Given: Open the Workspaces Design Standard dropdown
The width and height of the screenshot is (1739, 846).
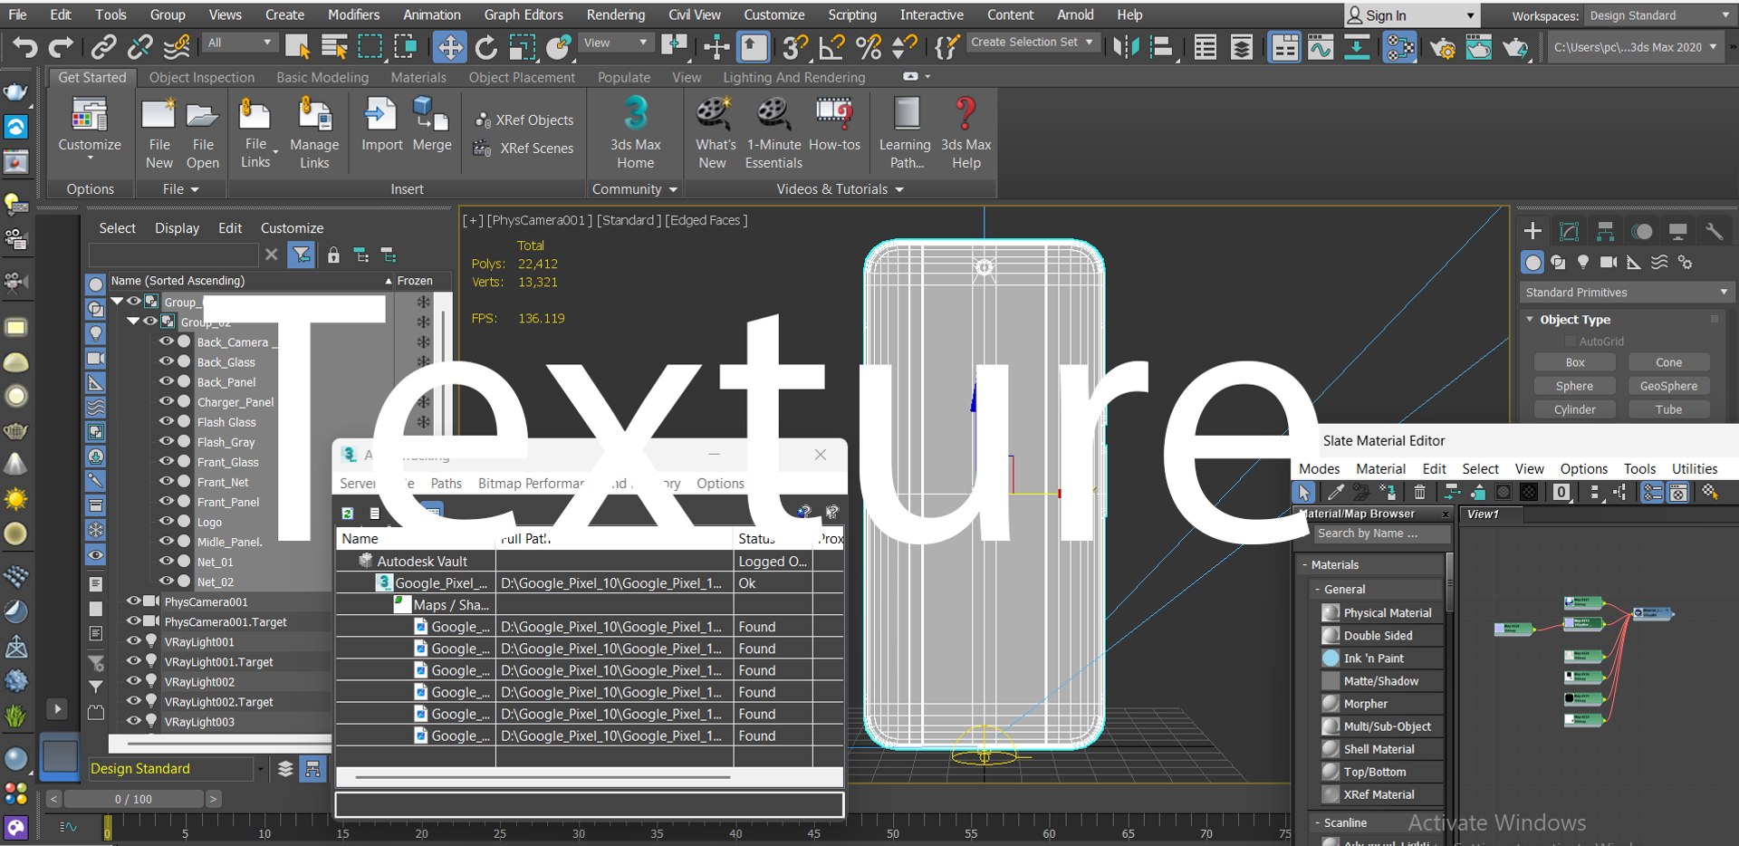Looking at the screenshot, I should click(1659, 15).
